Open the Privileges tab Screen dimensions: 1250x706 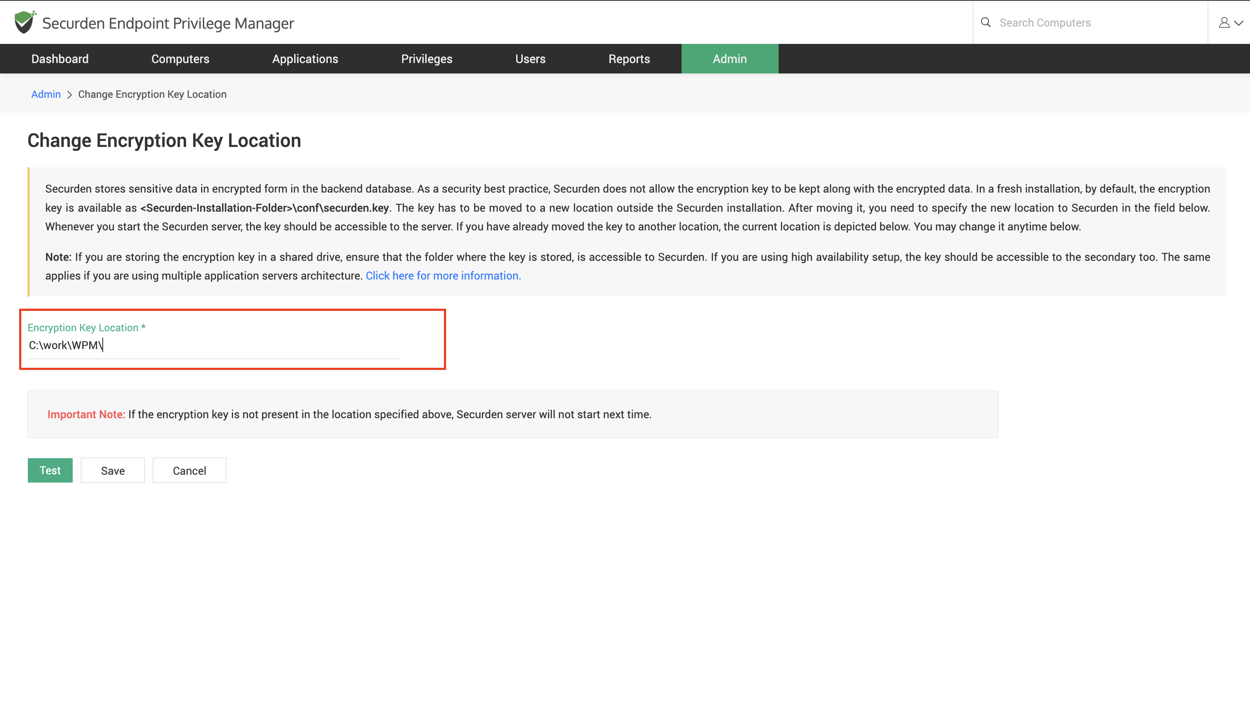(x=427, y=59)
